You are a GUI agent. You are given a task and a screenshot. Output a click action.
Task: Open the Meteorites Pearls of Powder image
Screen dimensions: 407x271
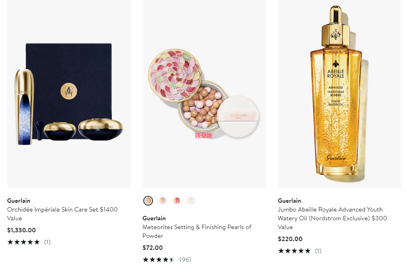pyautogui.click(x=204, y=94)
